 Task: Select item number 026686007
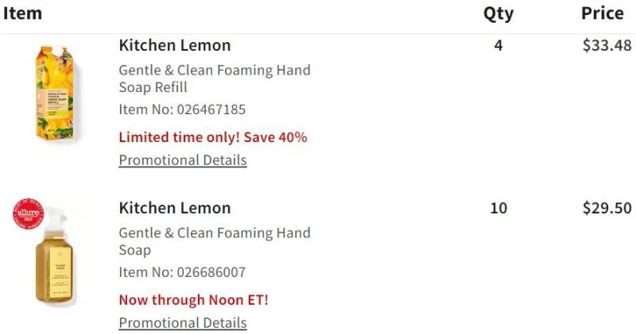point(182,272)
